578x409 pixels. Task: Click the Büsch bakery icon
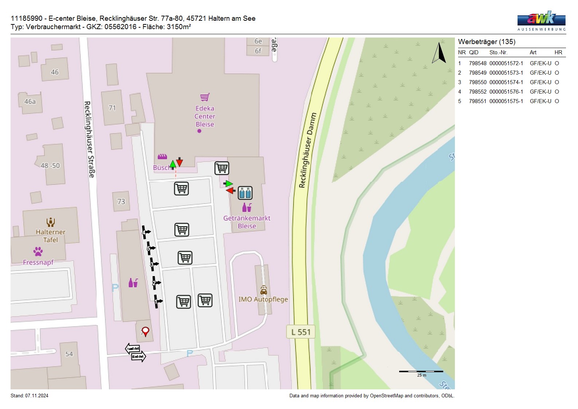(162, 157)
